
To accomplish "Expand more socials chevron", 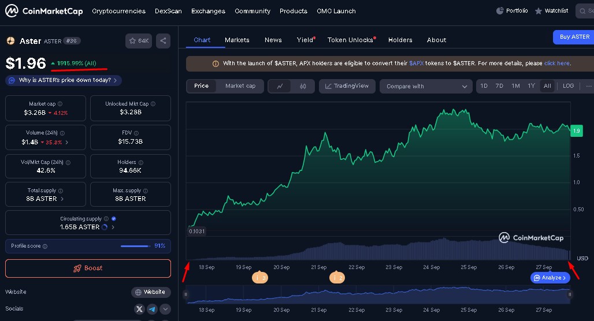I will [x=165, y=309].
